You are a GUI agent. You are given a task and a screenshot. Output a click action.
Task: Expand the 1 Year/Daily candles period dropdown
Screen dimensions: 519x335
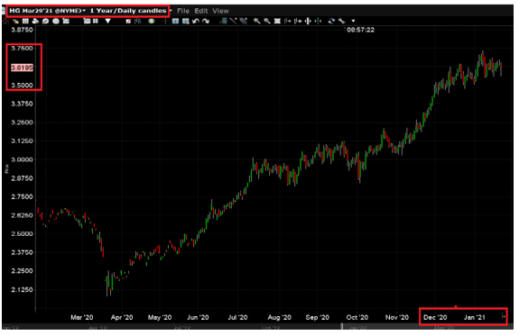(x=171, y=11)
